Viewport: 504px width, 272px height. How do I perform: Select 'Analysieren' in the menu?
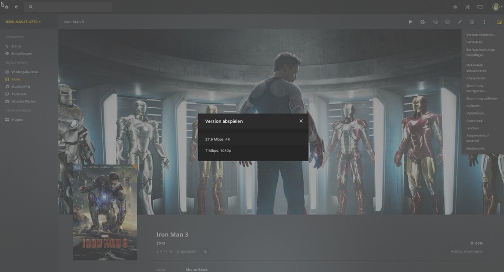point(475,78)
